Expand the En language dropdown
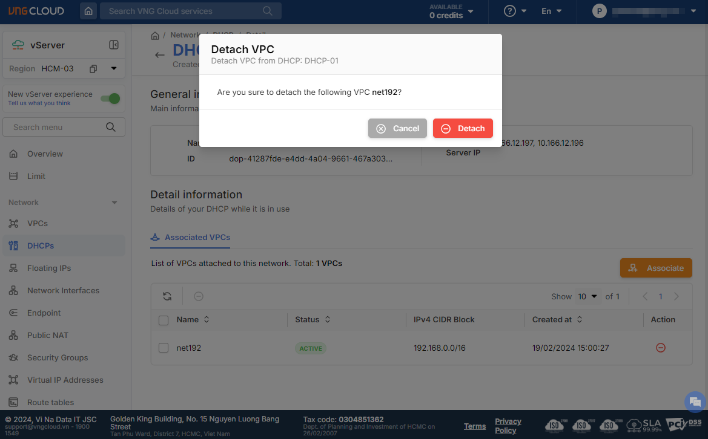Image resolution: width=708 pixels, height=439 pixels. point(551,11)
